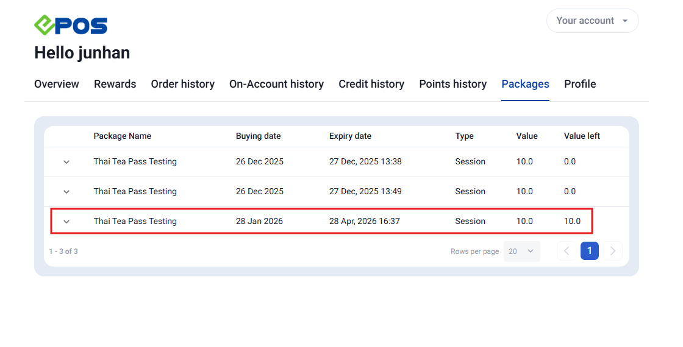Select page 1 in pagination
Screen dimensions: 683x347
[589, 251]
